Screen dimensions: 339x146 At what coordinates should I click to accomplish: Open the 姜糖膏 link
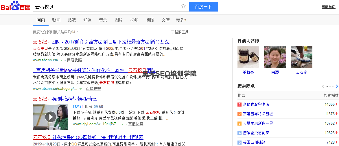pos(248,73)
